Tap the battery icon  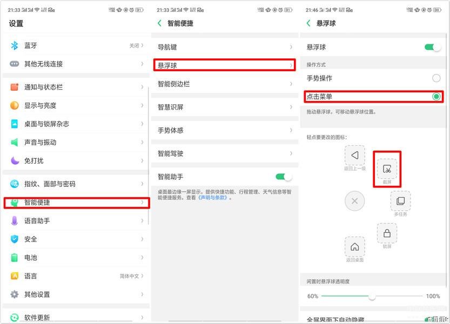15,257
